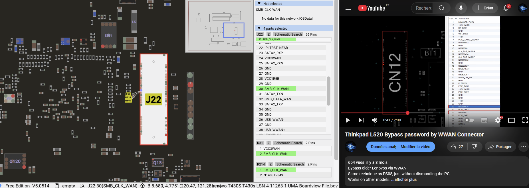The image size is (529, 188).
Task: Click the Z button next to R31
Action: coord(269,143)
